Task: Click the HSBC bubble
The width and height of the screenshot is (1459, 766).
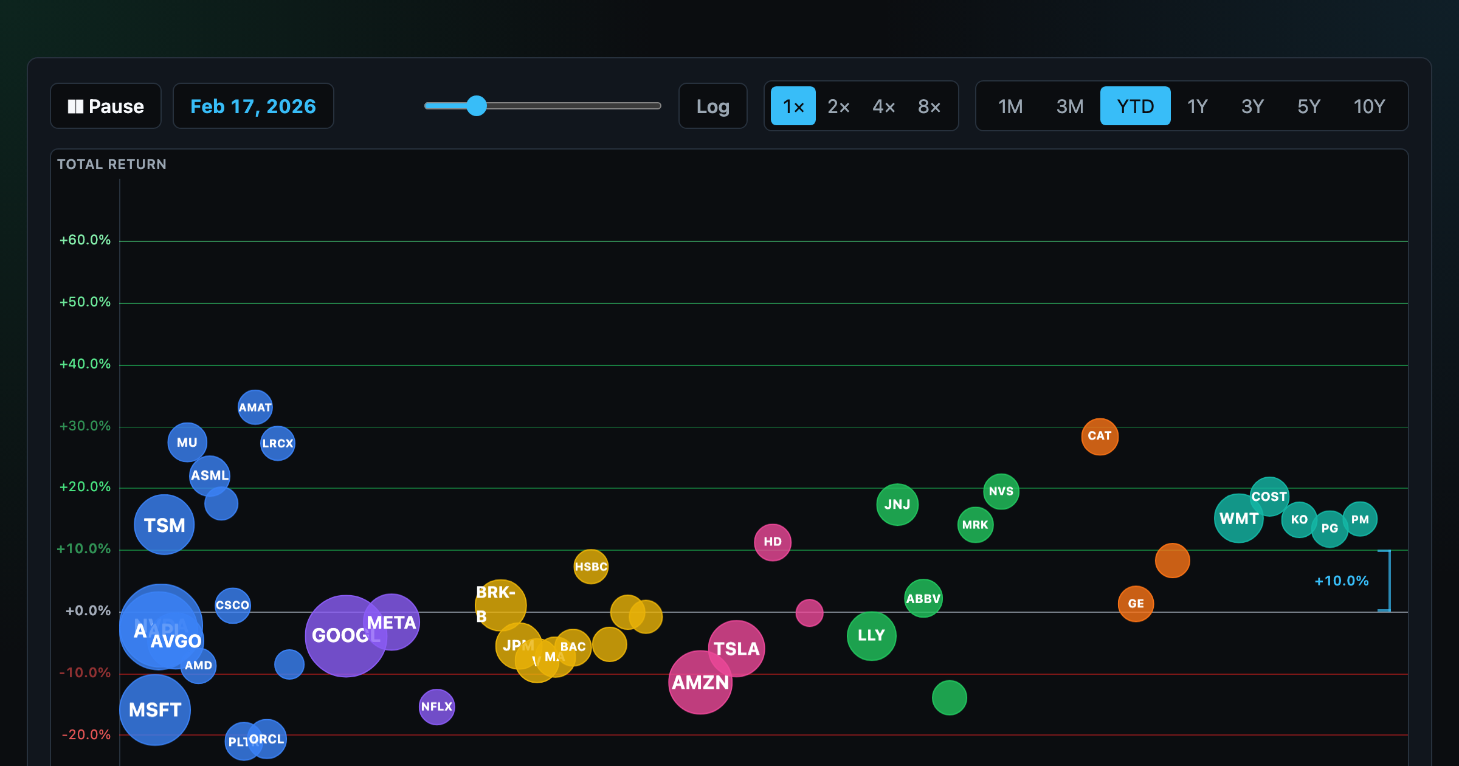Action: click(591, 567)
